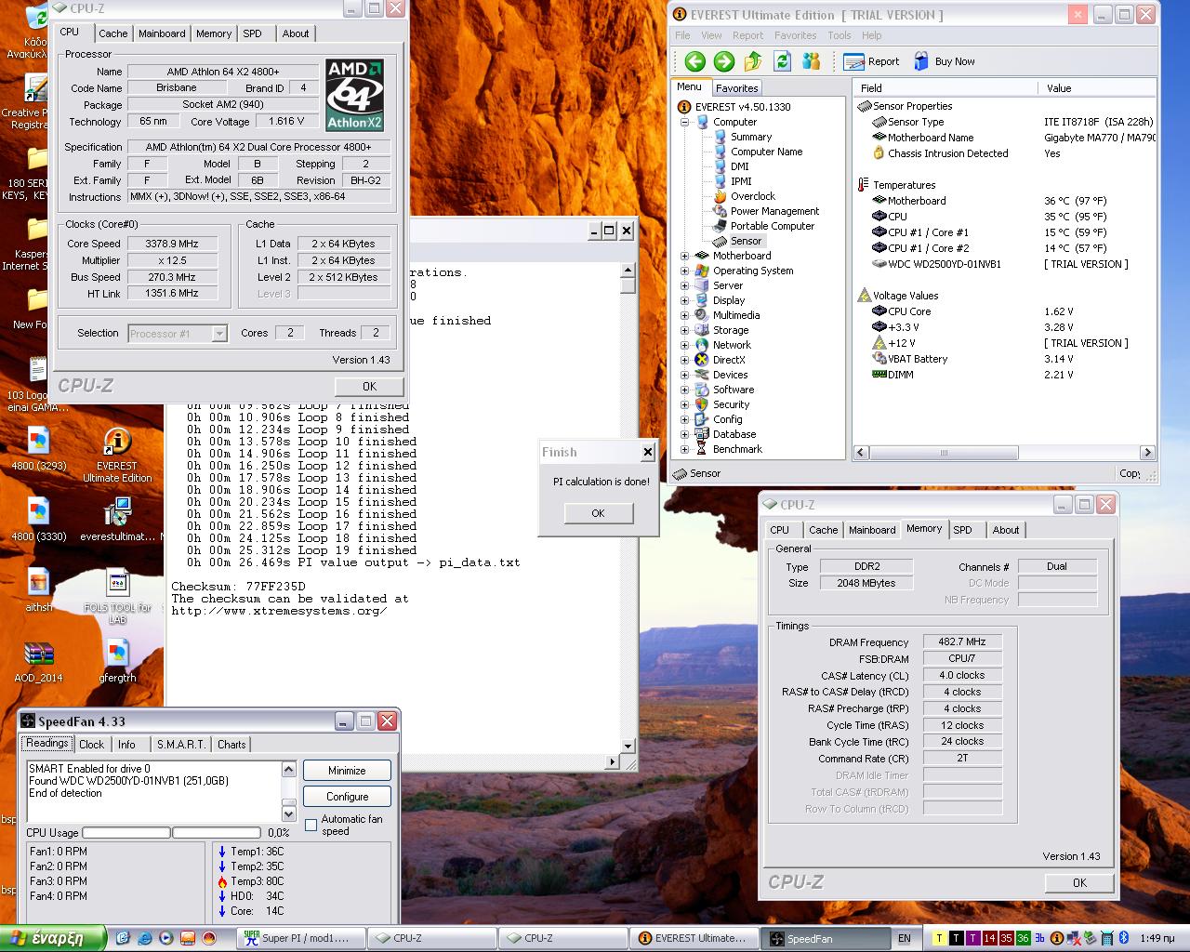This screenshot has height=952, width=1190.
Task: Click the AMD Athlon 64 X2 logo in CPU-Z
Action: tap(354, 95)
